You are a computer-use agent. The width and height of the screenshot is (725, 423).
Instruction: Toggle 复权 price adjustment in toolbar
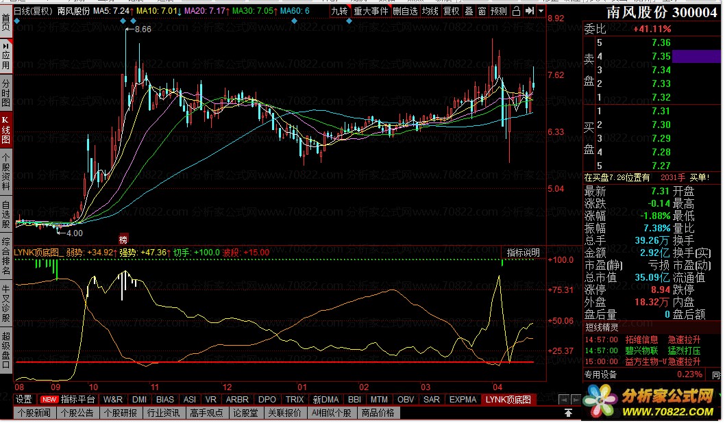tap(451, 11)
